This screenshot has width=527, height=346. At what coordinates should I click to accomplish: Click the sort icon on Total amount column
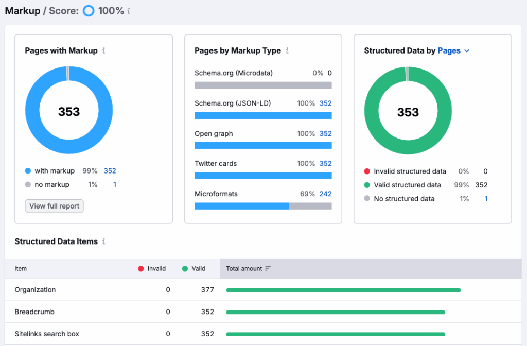[x=268, y=268]
